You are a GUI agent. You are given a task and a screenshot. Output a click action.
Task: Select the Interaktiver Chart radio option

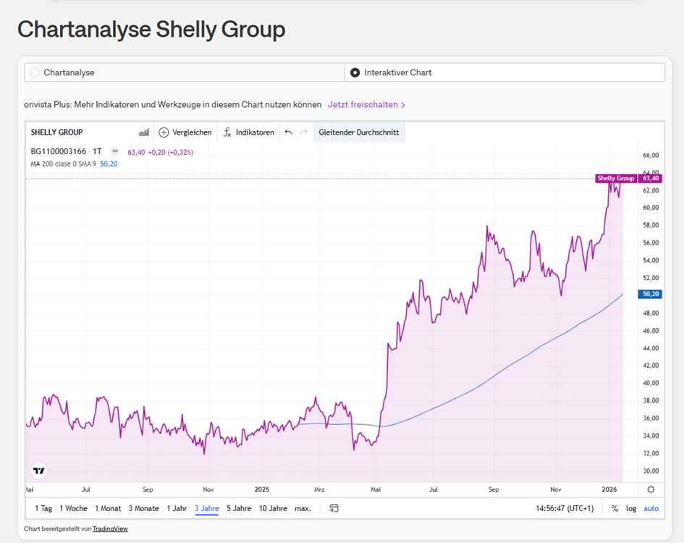coord(355,72)
